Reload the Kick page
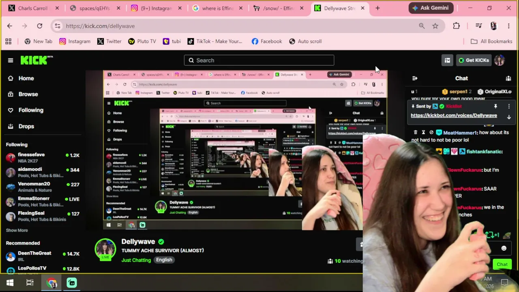Image resolution: width=519 pixels, height=292 pixels. (40, 26)
